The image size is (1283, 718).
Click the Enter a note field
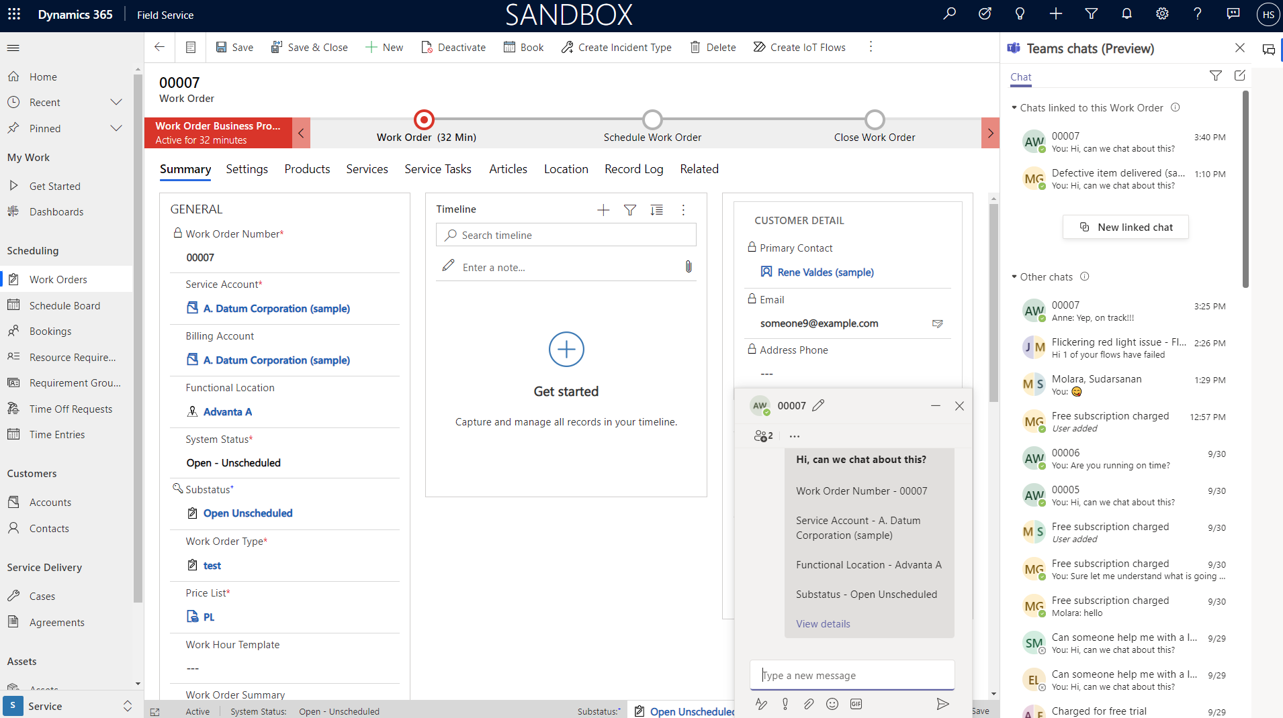[x=566, y=267]
